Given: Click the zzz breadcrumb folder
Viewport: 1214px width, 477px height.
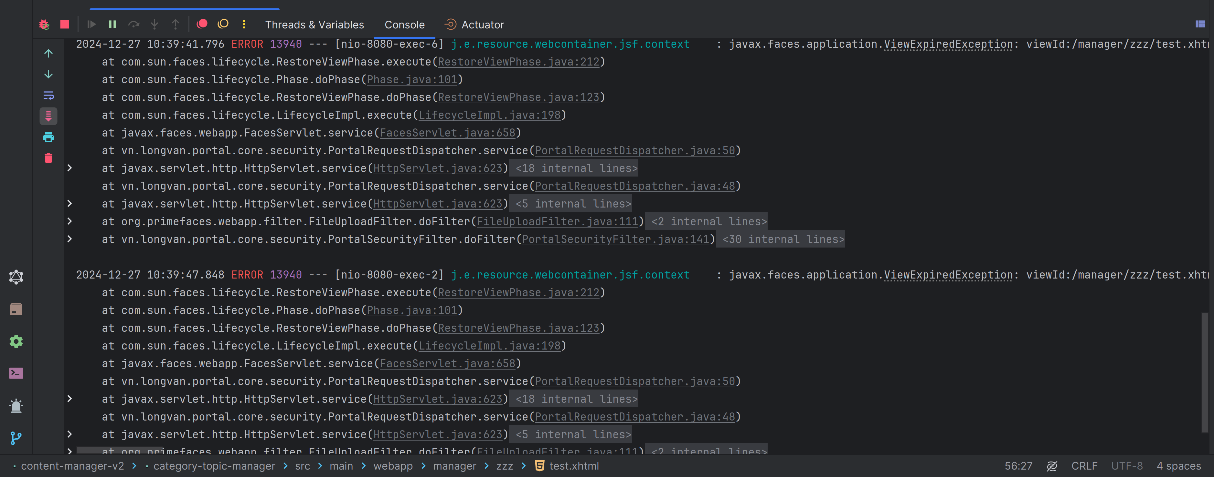Looking at the screenshot, I should tap(504, 466).
